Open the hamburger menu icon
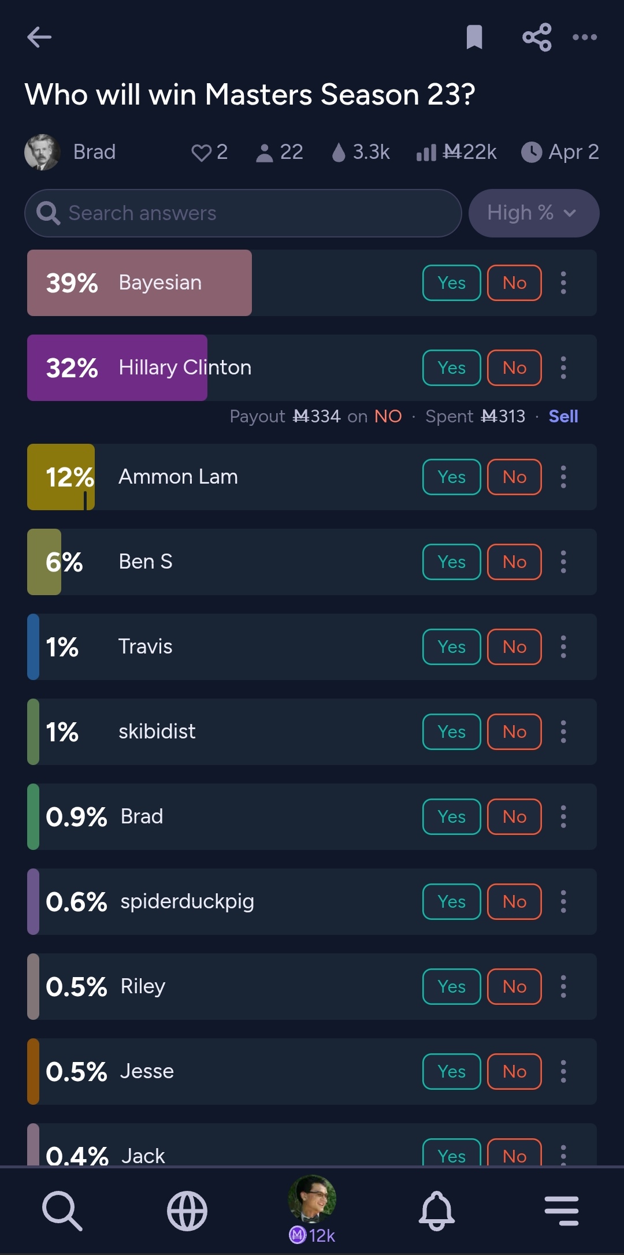Viewport: 624px width, 1255px height. 562,1211
